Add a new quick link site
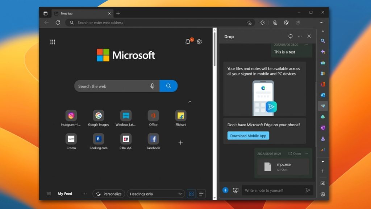 180,143
